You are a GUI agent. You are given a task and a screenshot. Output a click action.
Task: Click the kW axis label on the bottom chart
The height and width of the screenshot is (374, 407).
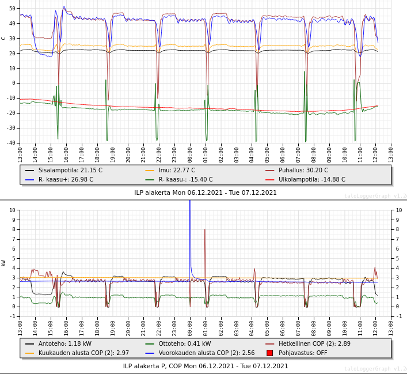3,263
